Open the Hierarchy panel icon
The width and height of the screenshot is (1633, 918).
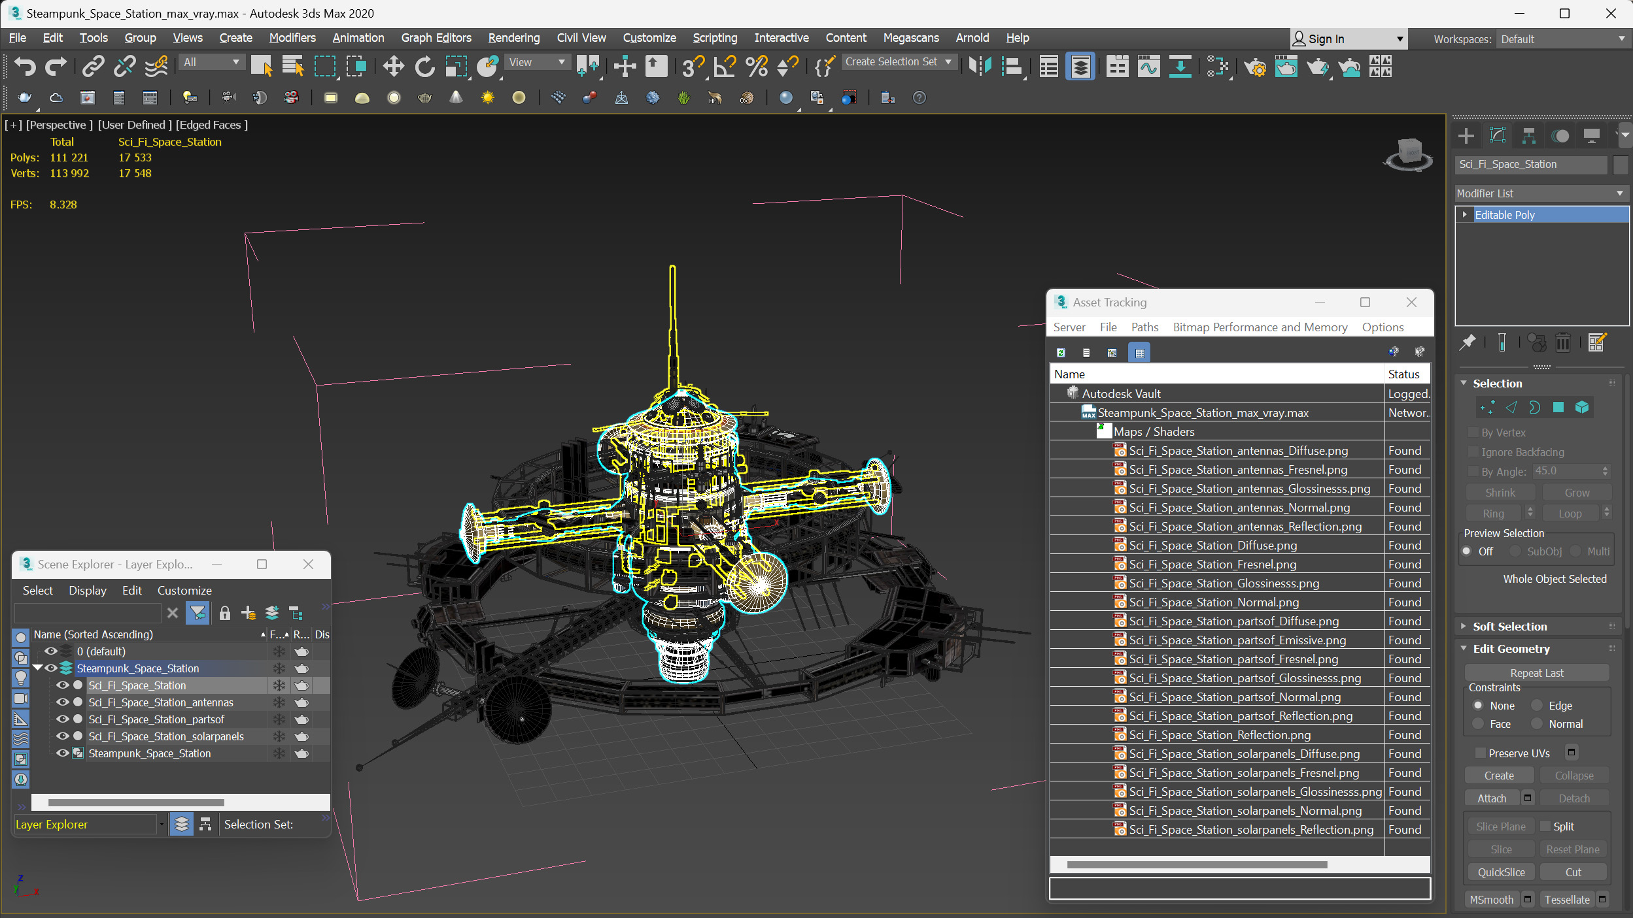pos(1529,135)
